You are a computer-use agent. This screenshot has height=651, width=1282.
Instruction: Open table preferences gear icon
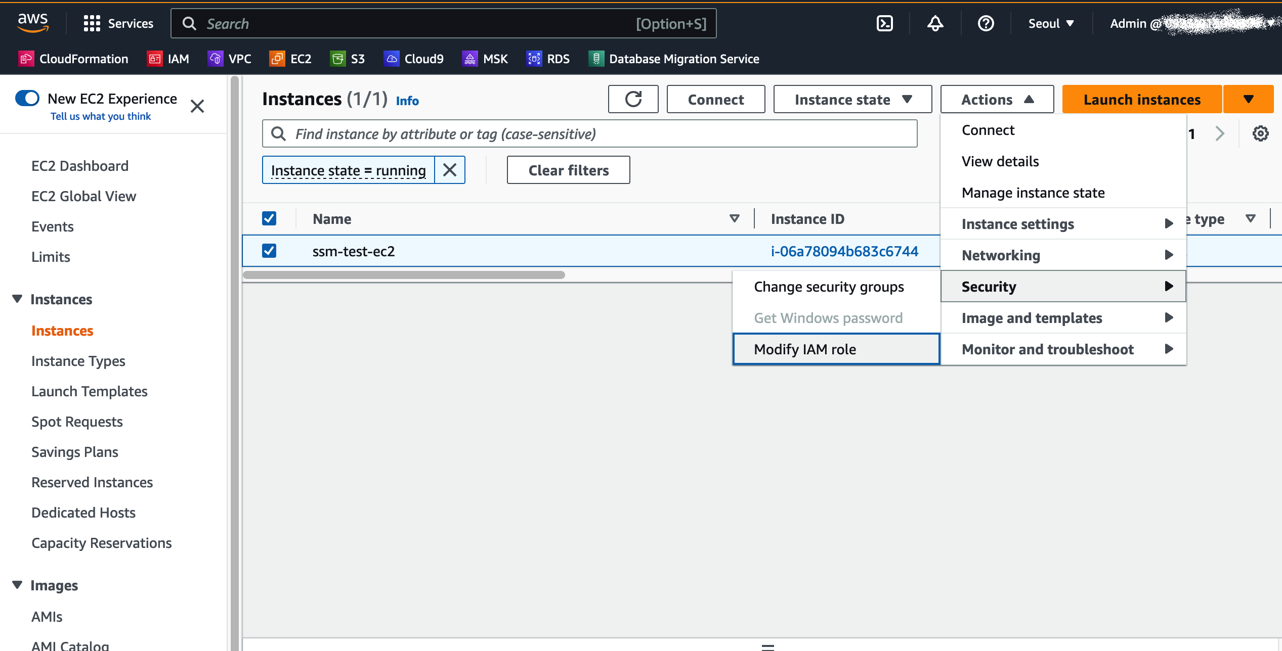(1260, 133)
